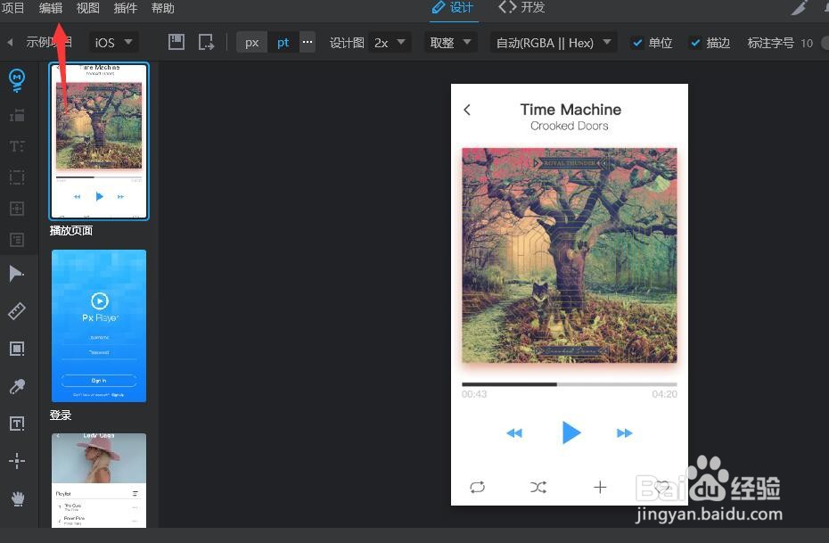Open the 设计图 2x scale dropdown

[x=390, y=42]
